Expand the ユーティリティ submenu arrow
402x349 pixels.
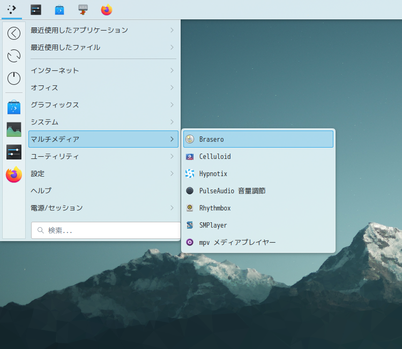(x=172, y=156)
